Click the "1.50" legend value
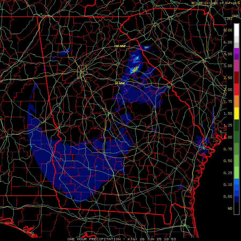The width and height of the screenshot is (241, 241). coord(228,114)
